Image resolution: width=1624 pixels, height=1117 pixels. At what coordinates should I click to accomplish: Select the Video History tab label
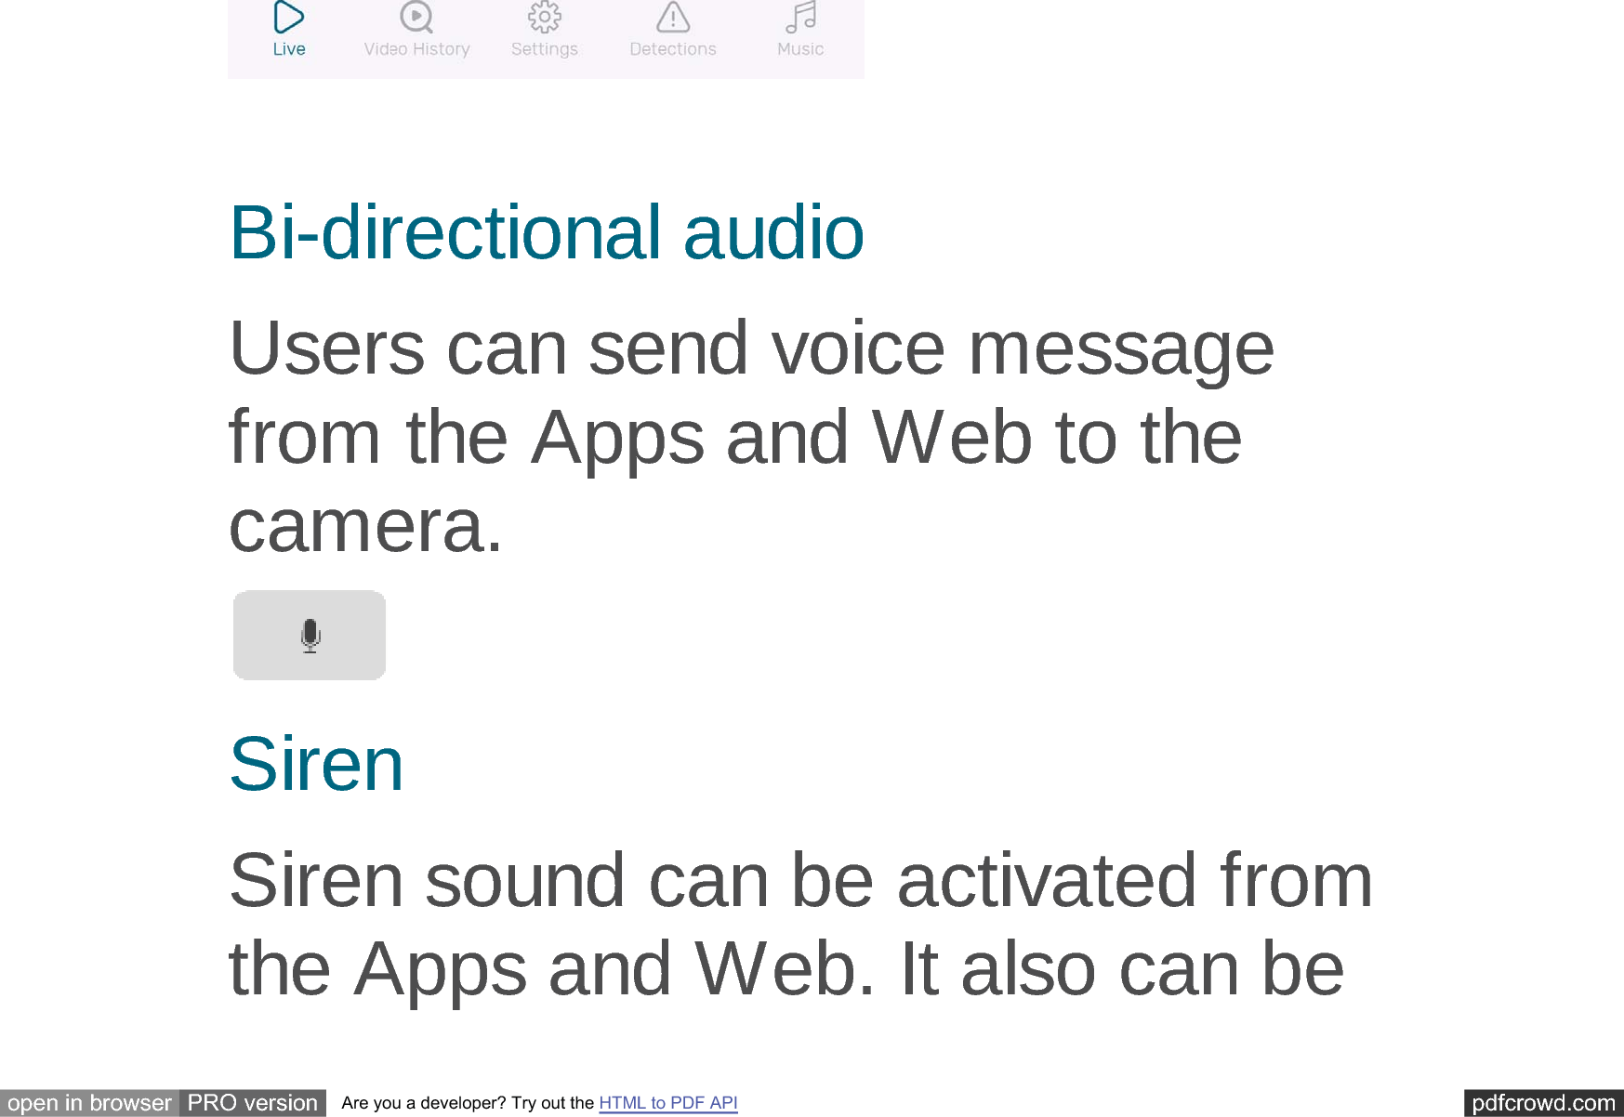(416, 49)
